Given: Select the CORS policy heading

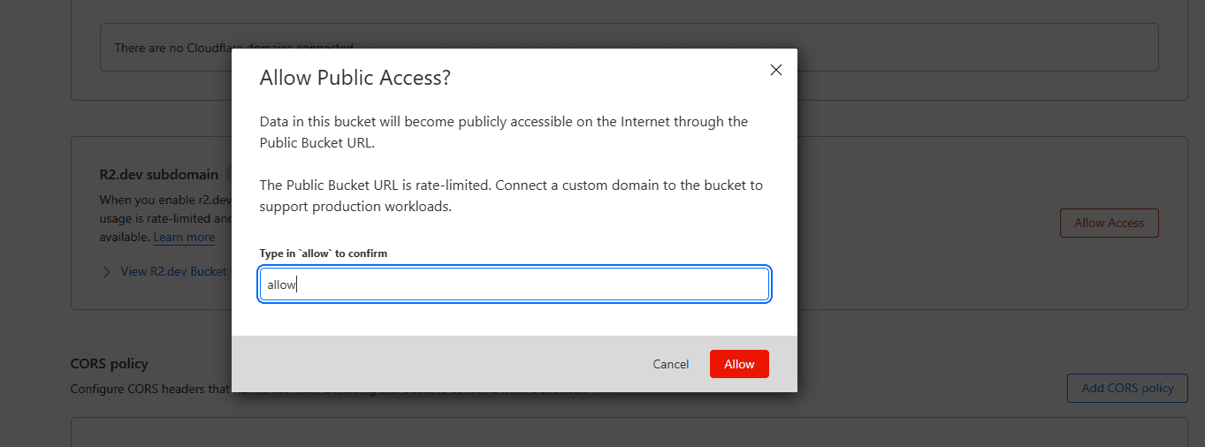Looking at the screenshot, I should tap(110, 363).
